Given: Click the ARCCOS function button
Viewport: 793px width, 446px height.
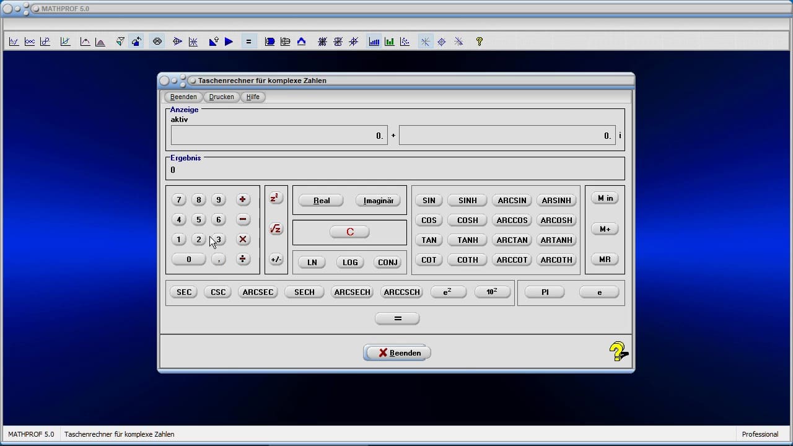Looking at the screenshot, I should coord(512,220).
